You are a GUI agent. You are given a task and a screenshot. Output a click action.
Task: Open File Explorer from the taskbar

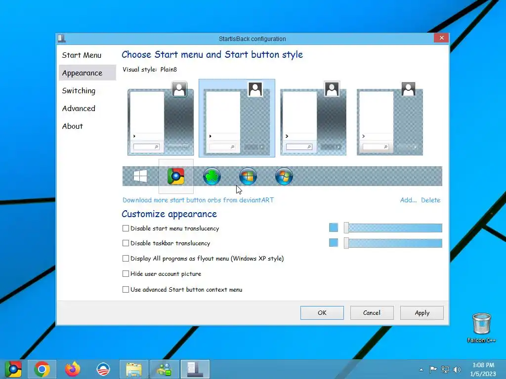134,369
